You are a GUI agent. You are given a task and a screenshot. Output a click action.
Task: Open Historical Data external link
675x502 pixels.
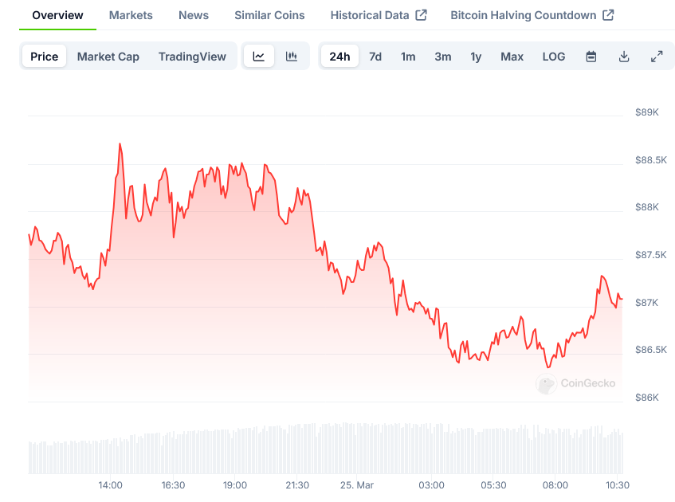click(379, 15)
